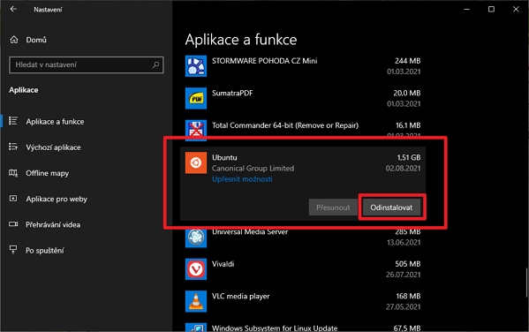The image size is (529, 332).
Task: Focus the Hledat v nastavení field
Action: coord(87,64)
